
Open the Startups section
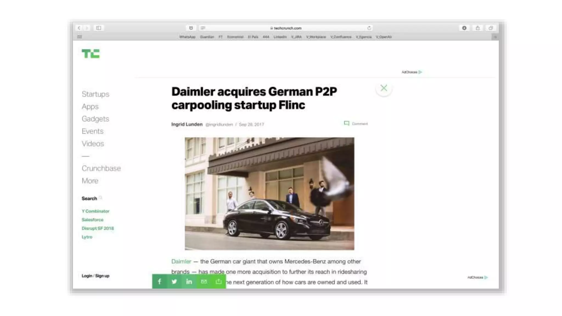pyautogui.click(x=95, y=94)
